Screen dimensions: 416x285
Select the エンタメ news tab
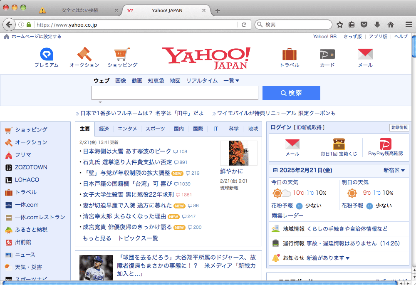tap(127, 129)
